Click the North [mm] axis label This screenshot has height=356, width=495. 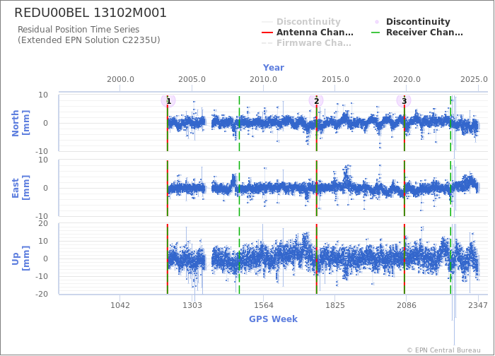(21, 123)
